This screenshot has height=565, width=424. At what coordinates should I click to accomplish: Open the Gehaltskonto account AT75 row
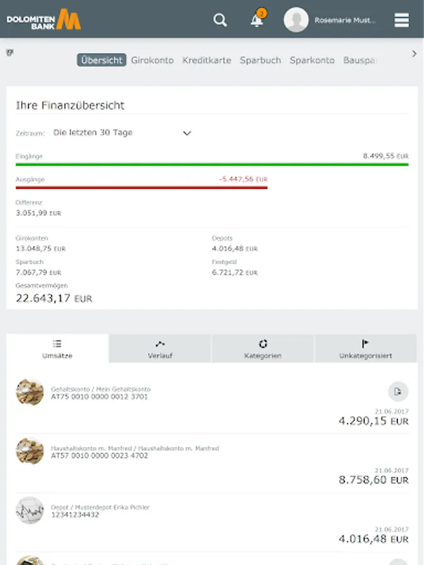(x=188, y=402)
